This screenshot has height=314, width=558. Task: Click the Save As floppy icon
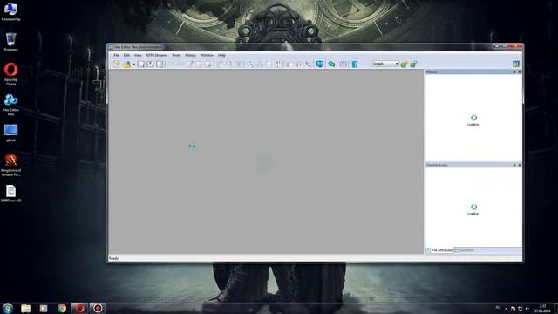(x=150, y=64)
